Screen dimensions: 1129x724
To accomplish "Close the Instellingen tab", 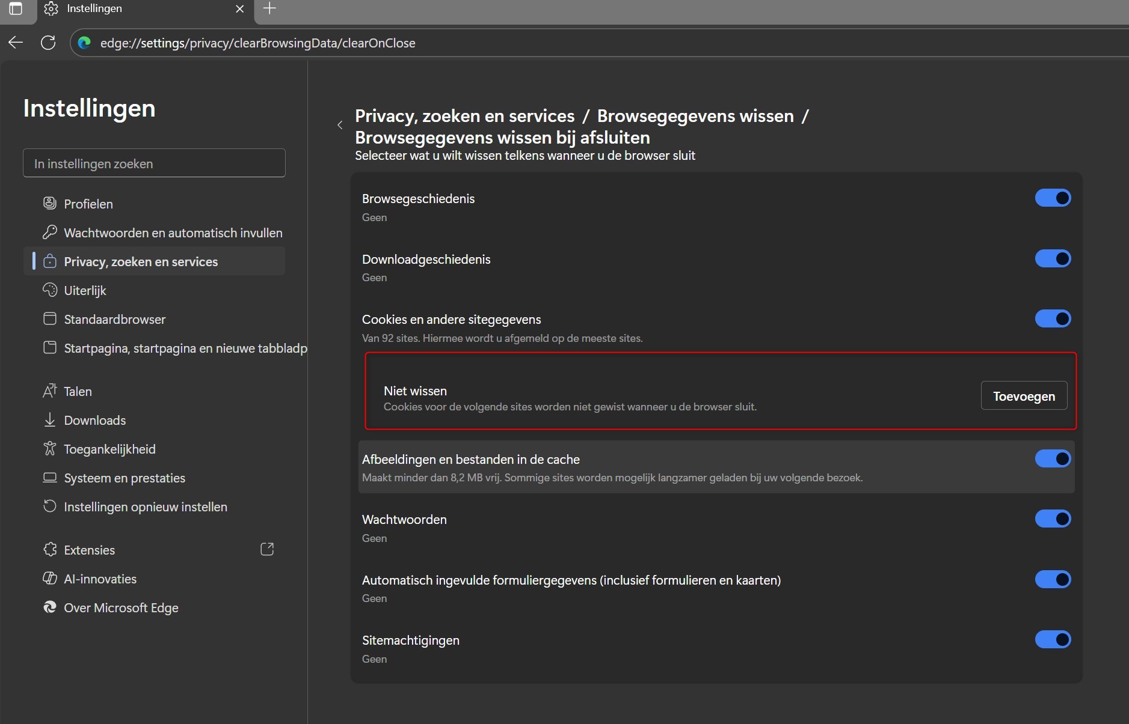I will [239, 9].
